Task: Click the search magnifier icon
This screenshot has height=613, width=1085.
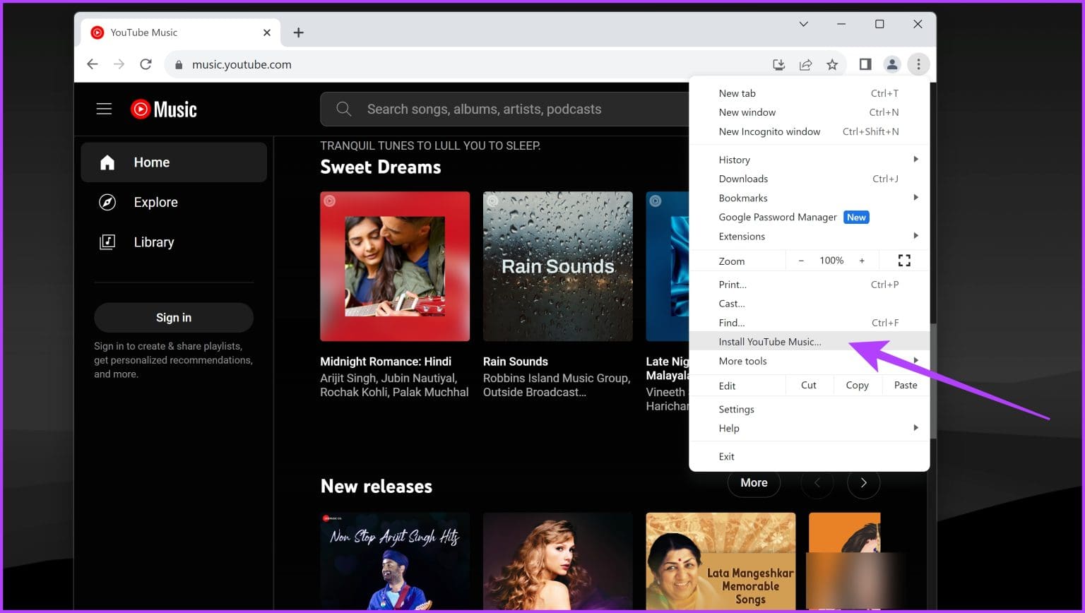Action: pyautogui.click(x=343, y=109)
